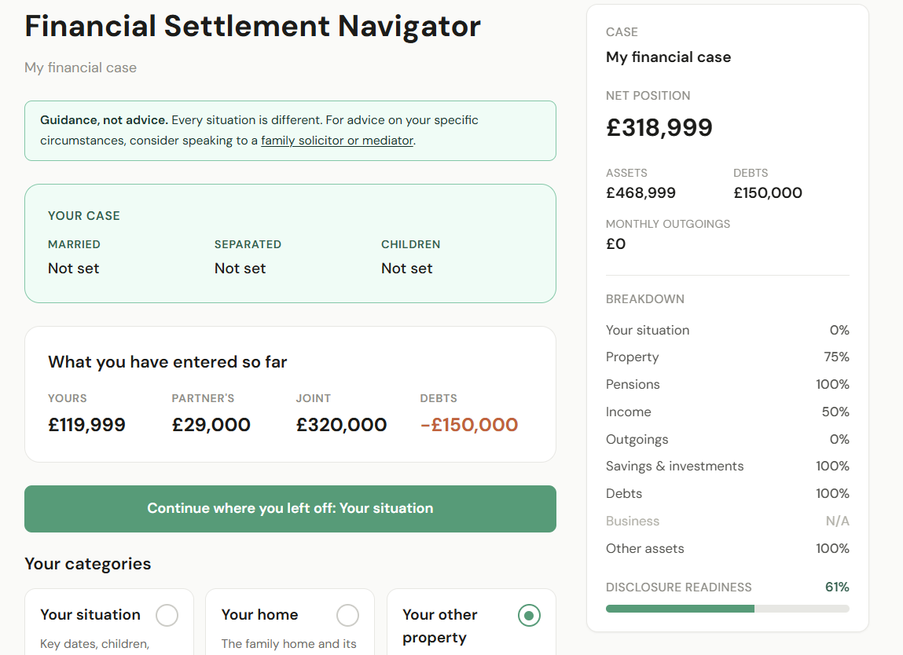Select the Your situation radio circle
The width and height of the screenshot is (903, 655).
point(167,615)
